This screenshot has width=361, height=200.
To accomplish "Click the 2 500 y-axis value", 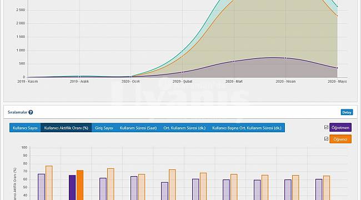I will pyautogui.click(x=21, y=10).
